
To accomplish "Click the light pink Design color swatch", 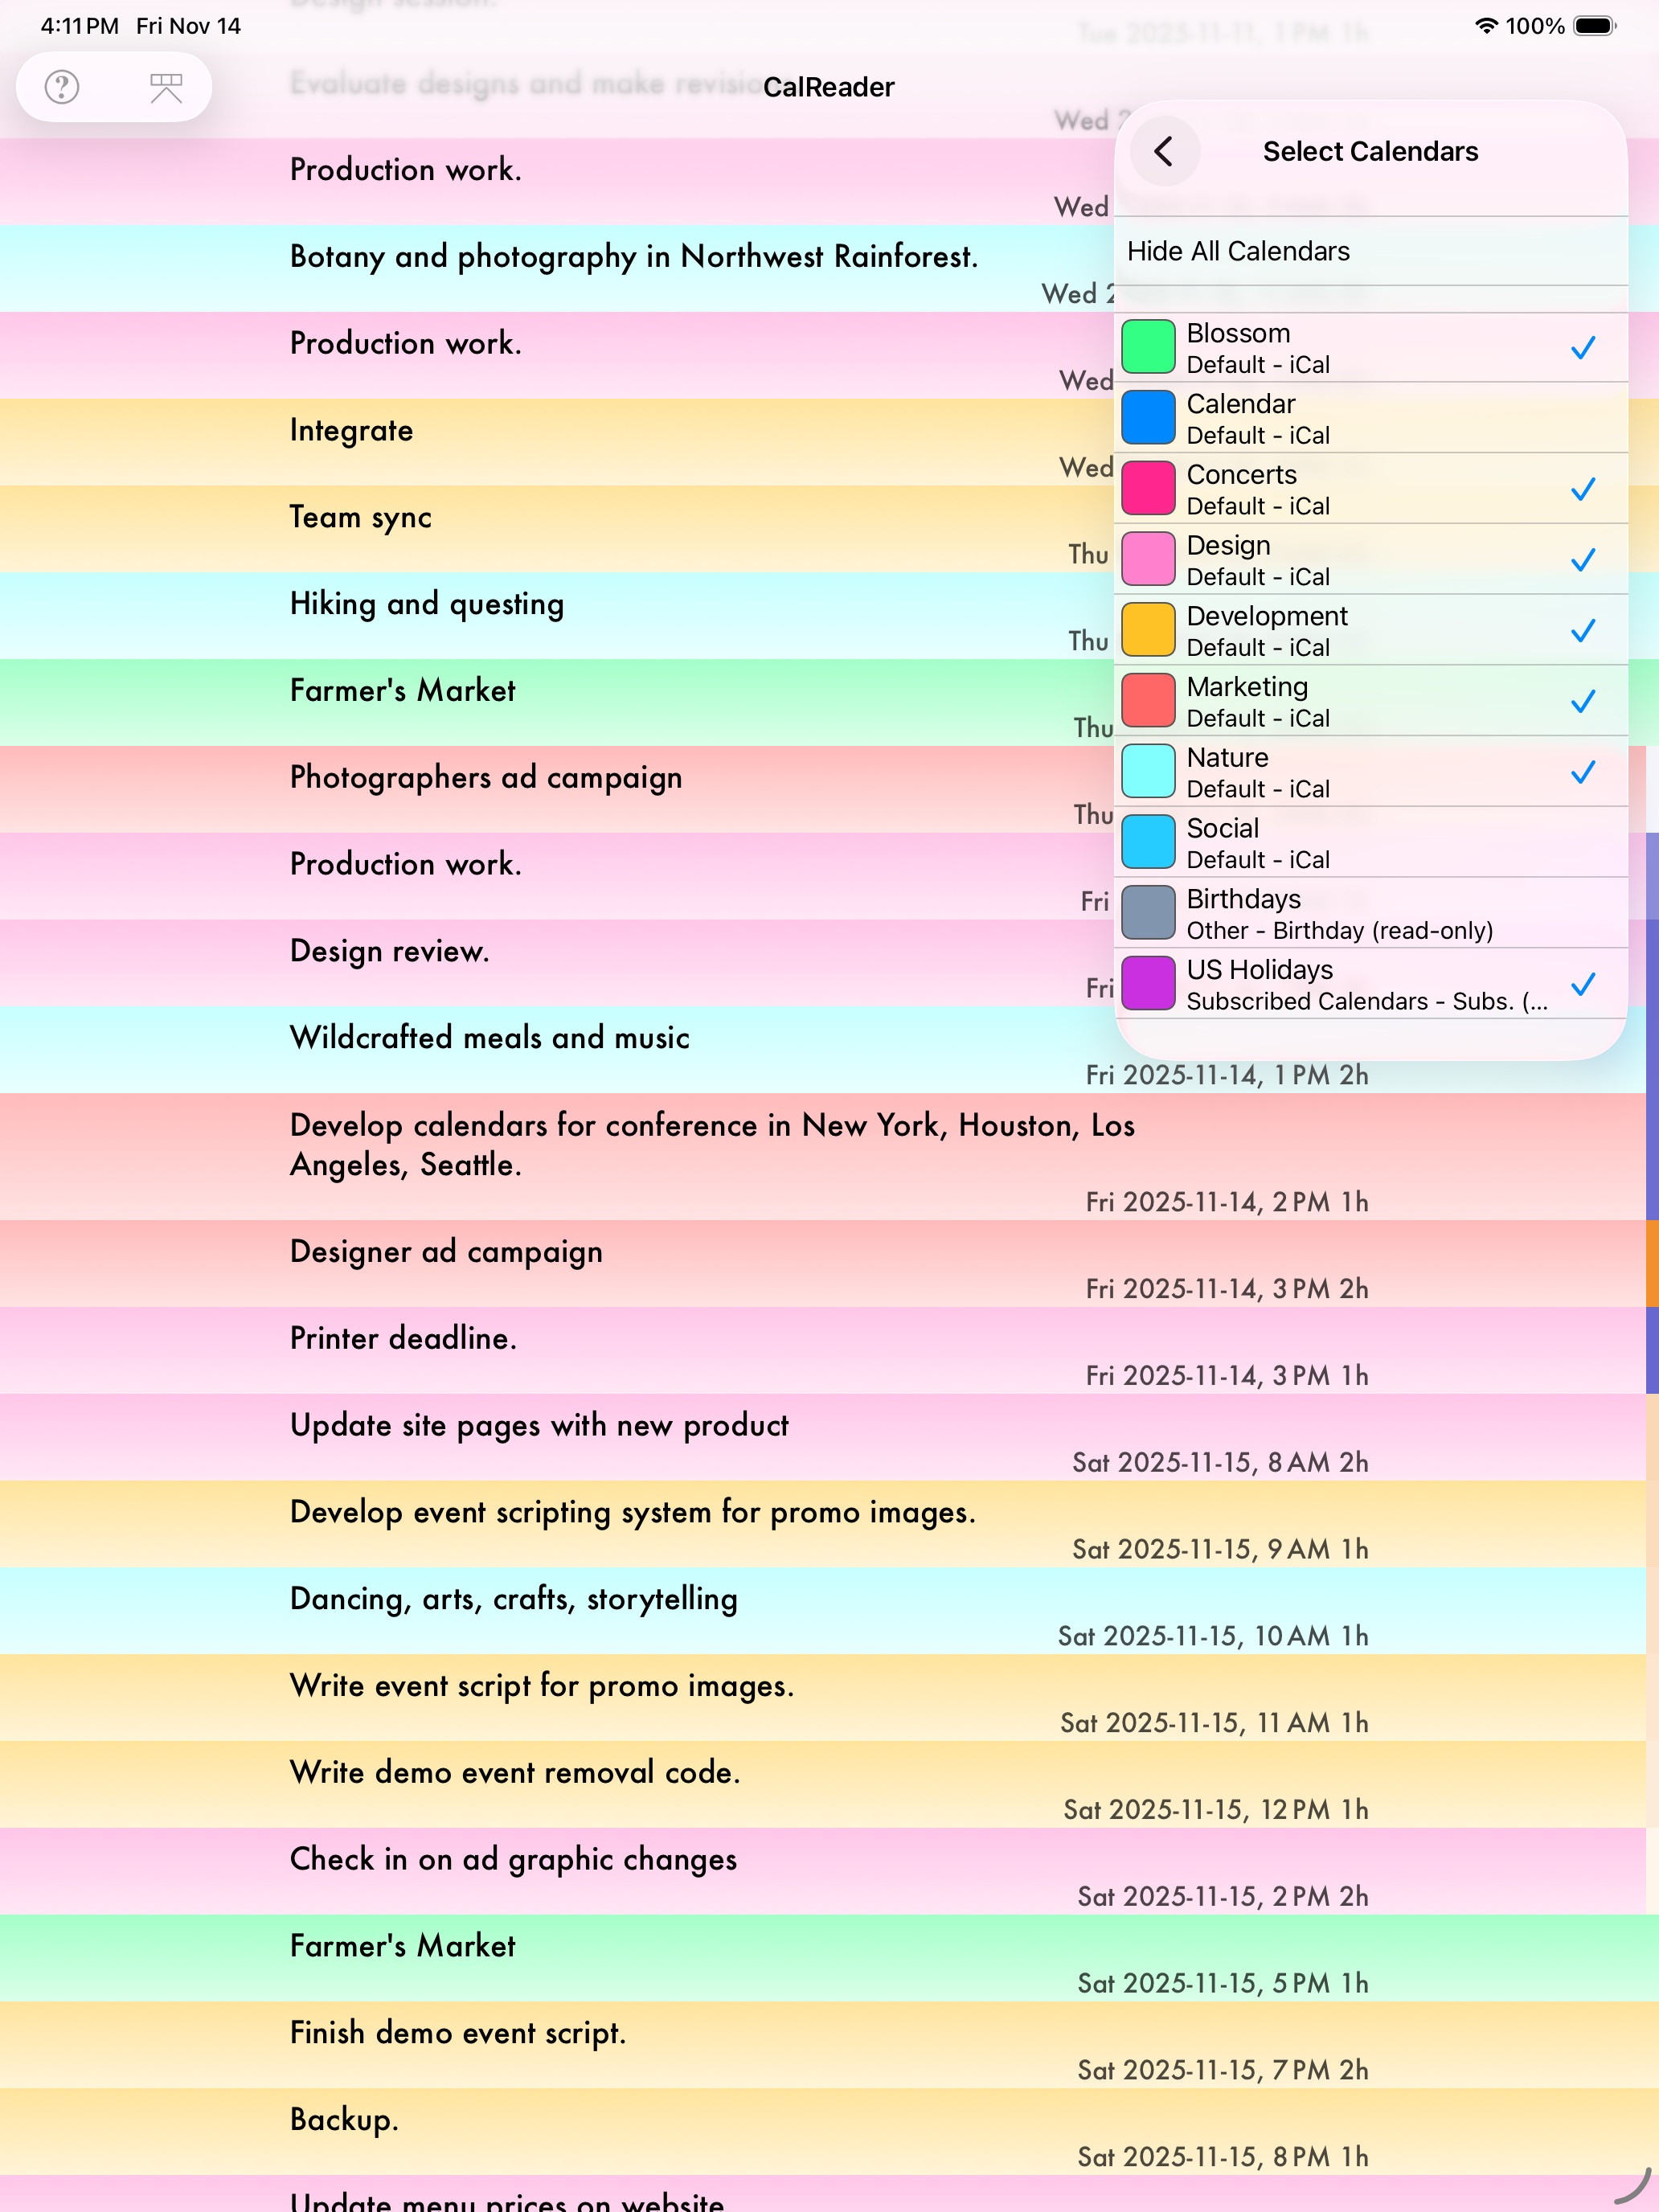I will coord(1148,559).
